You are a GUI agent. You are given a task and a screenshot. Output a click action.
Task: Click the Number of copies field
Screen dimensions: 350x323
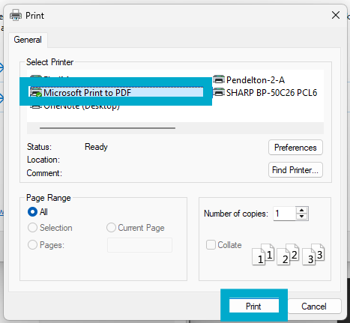pyautogui.click(x=284, y=214)
